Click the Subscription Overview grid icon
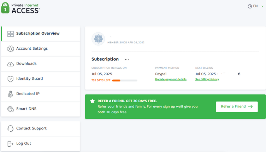 pyautogui.click(x=10, y=34)
